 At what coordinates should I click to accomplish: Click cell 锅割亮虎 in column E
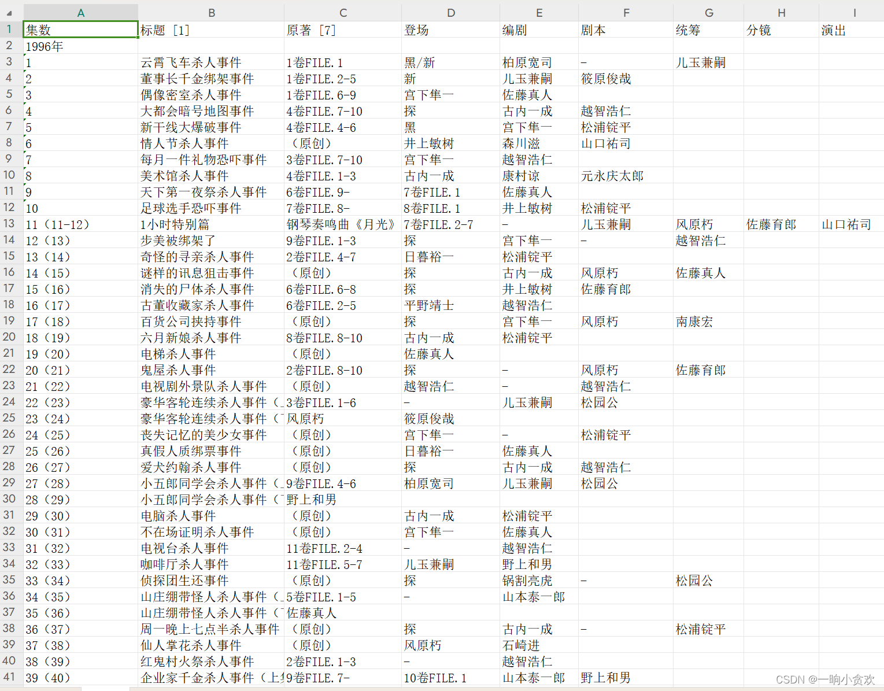click(539, 581)
